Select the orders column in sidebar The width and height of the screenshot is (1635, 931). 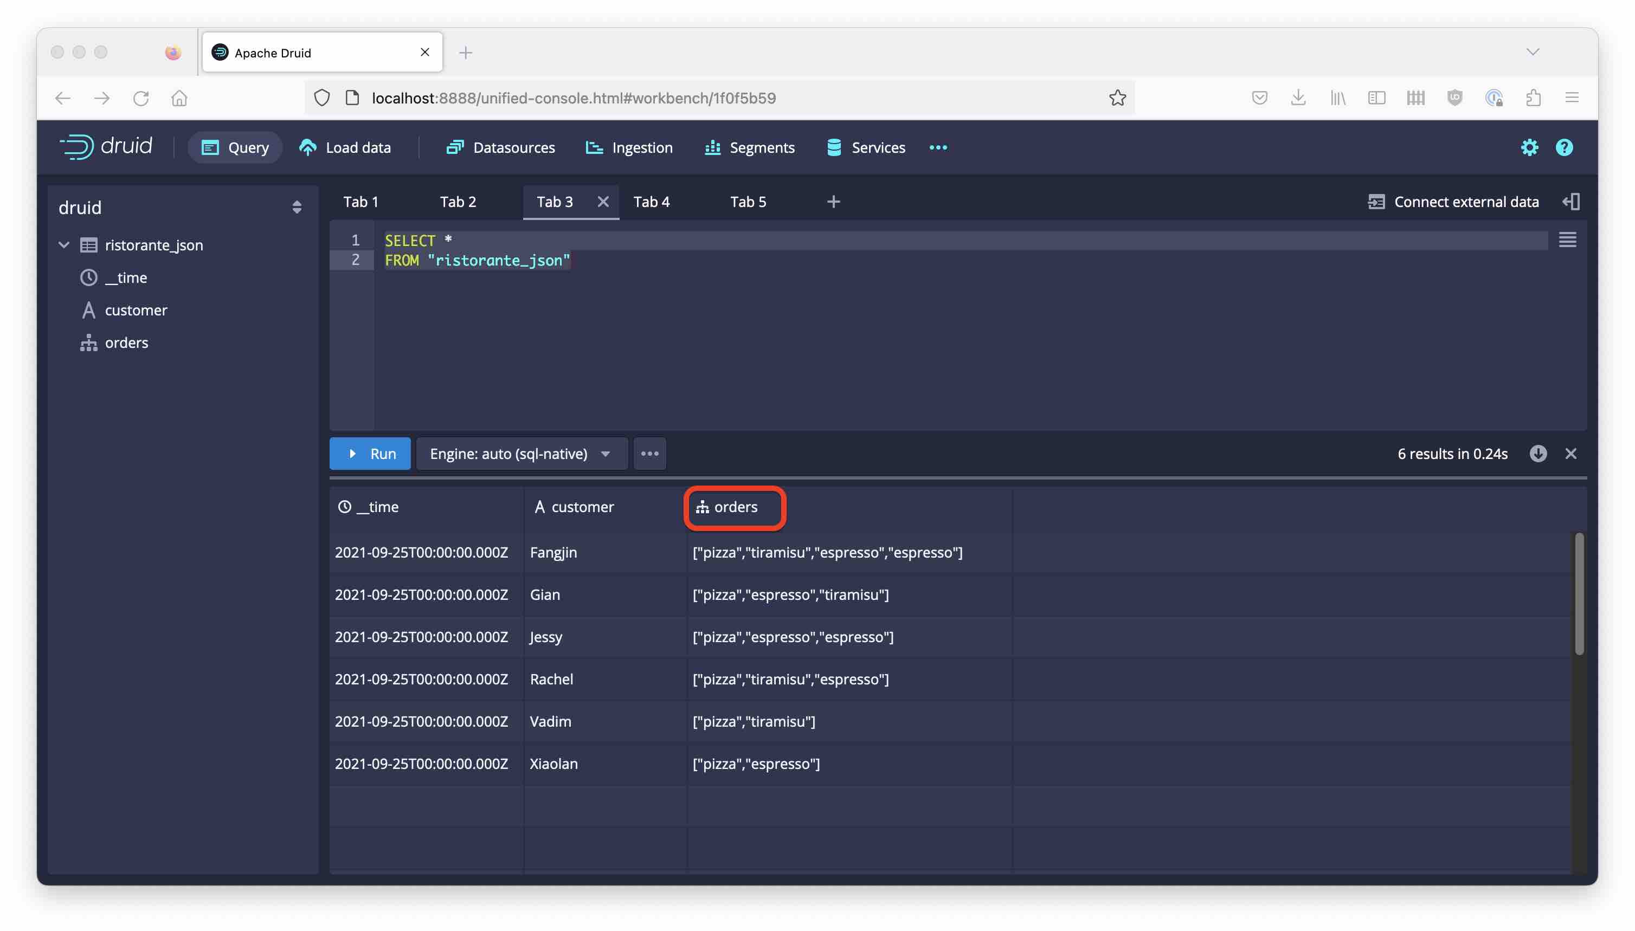pyautogui.click(x=126, y=342)
